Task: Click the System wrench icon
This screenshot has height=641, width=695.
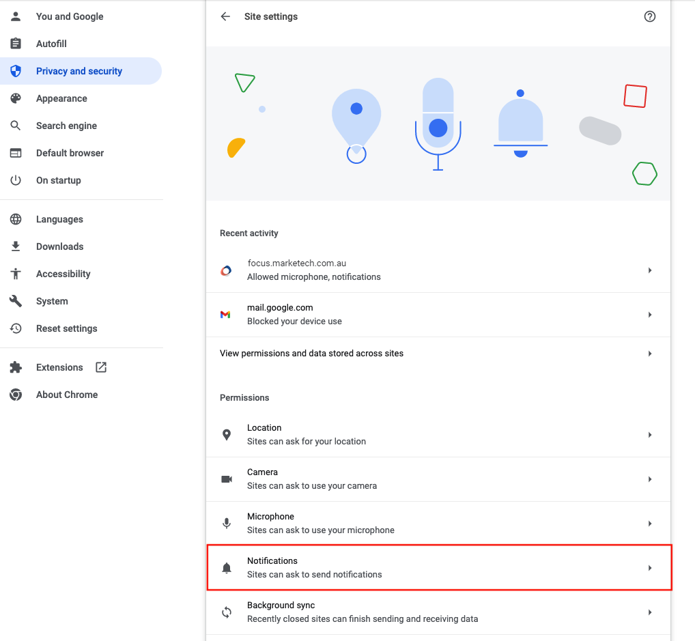Action: [16, 301]
